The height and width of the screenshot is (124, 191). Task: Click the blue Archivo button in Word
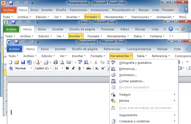coord(14,49)
